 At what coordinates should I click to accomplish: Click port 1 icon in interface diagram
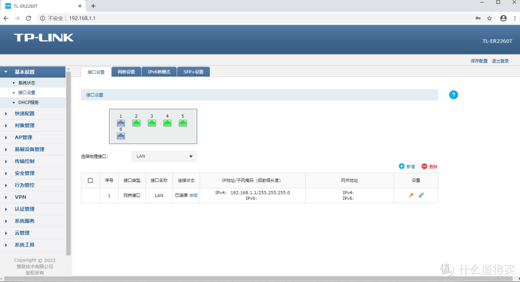click(121, 123)
